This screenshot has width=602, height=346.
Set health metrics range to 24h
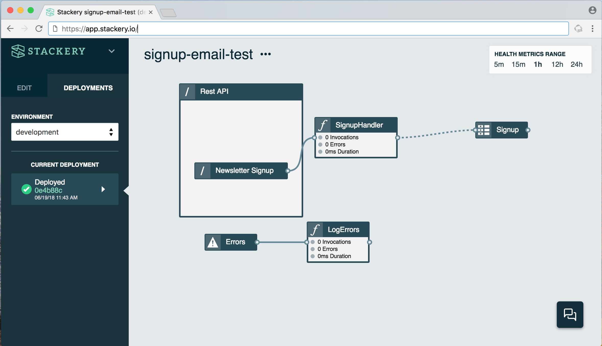click(x=576, y=64)
